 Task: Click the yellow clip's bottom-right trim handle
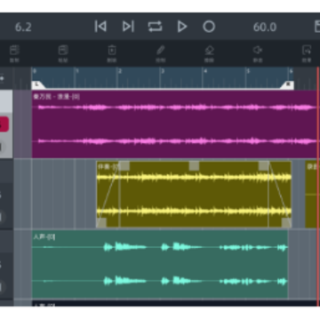(286, 223)
